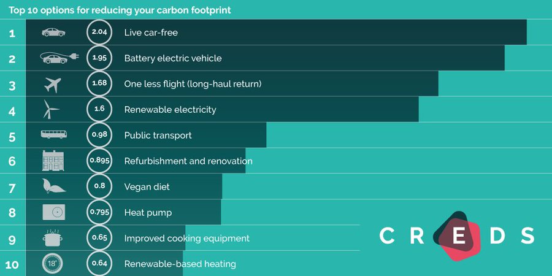Click the CREDS logo
The height and width of the screenshot is (276, 552).
pos(456,236)
